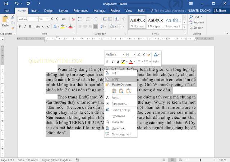Open the File tab
The width and height of the screenshot is (230, 162).
point(7,11)
